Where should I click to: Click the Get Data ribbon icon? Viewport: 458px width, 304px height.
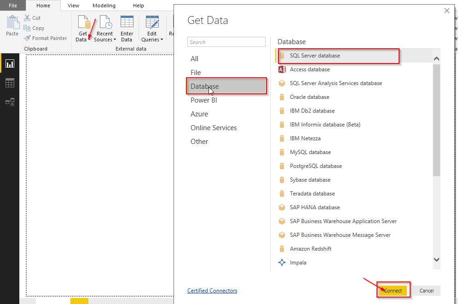click(x=84, y=23)
